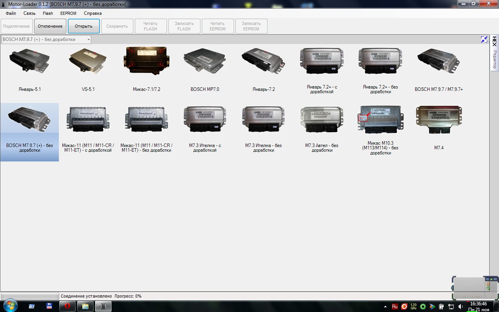Viewport: 499px width, 312px height.
Task: Toggle the blue arrows full-view icon
Action: [x=484, y=39]
